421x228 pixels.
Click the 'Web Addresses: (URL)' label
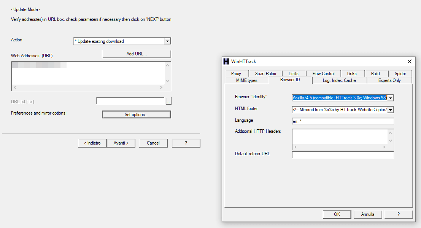(x=32, y=56)
